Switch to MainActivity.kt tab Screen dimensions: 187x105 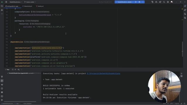click(27, 6)
